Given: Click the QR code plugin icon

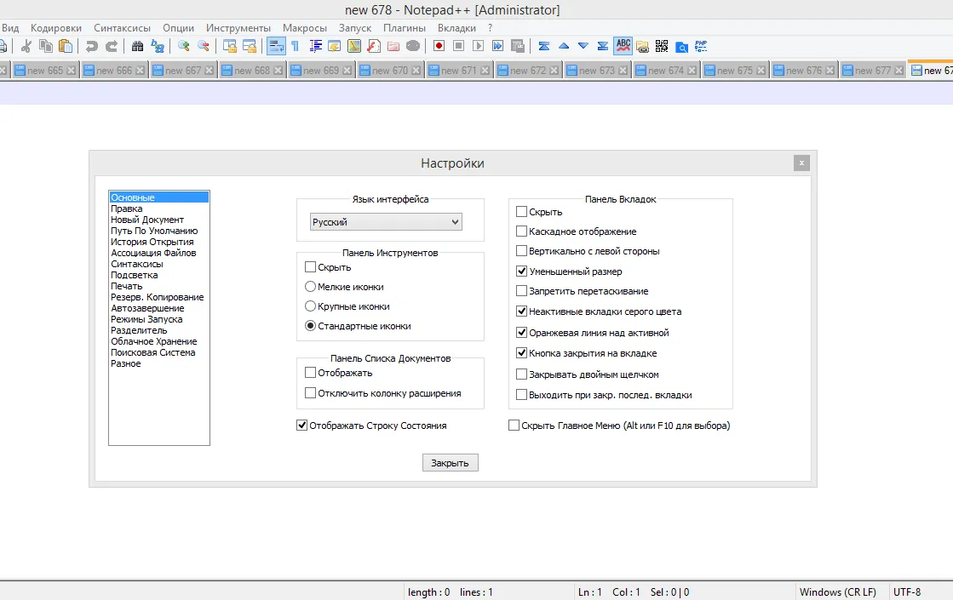Looking at the screenshot, I should 662,46.
